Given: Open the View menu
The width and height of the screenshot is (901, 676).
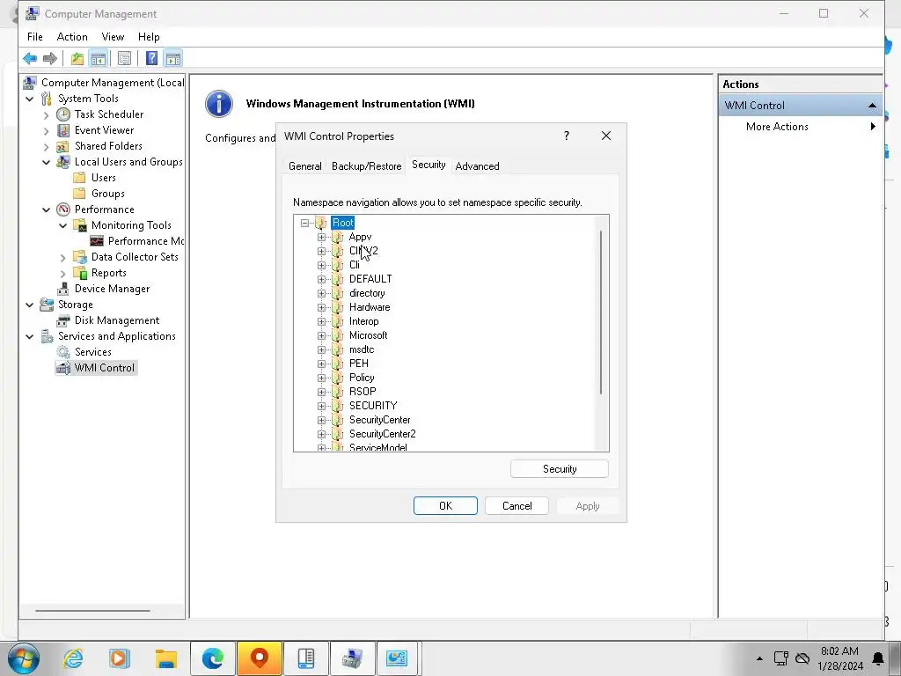Looking at the screenshot, I should click(x=113, y=37).
